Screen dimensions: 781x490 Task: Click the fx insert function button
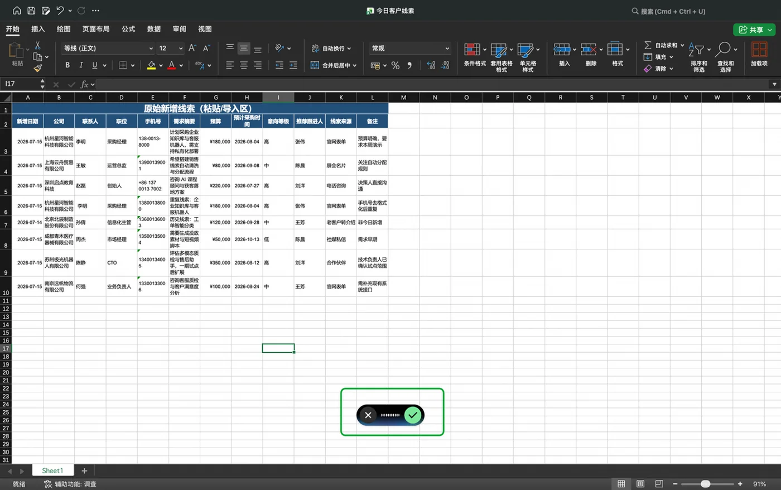click(x=85, y=84)
